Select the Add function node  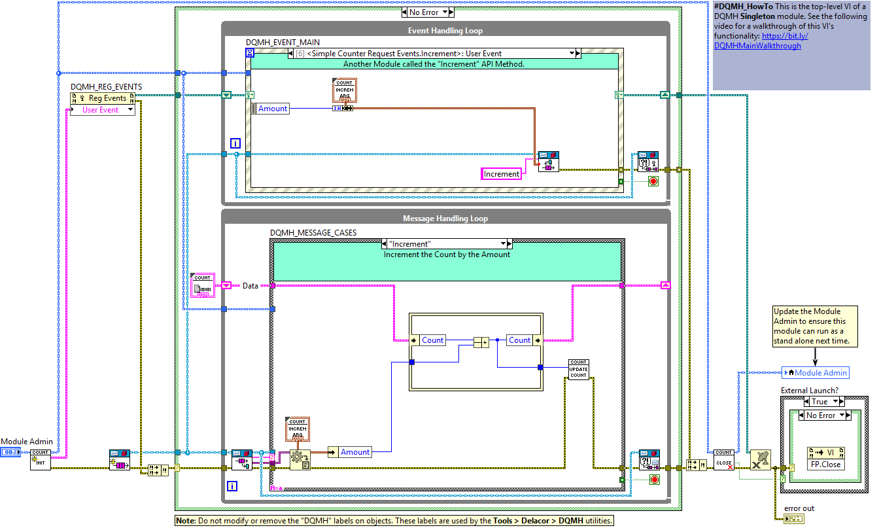481,342
